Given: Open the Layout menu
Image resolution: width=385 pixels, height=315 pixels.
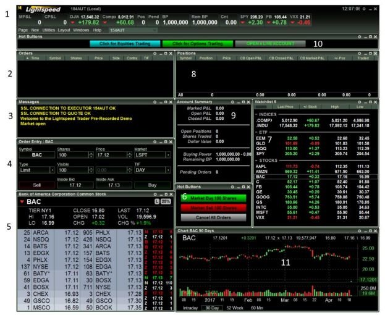Looking at the screenshot, I should (x=64, y=30).
